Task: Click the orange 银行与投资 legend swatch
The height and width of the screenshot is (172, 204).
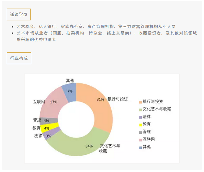Action: tap(141, 102)
